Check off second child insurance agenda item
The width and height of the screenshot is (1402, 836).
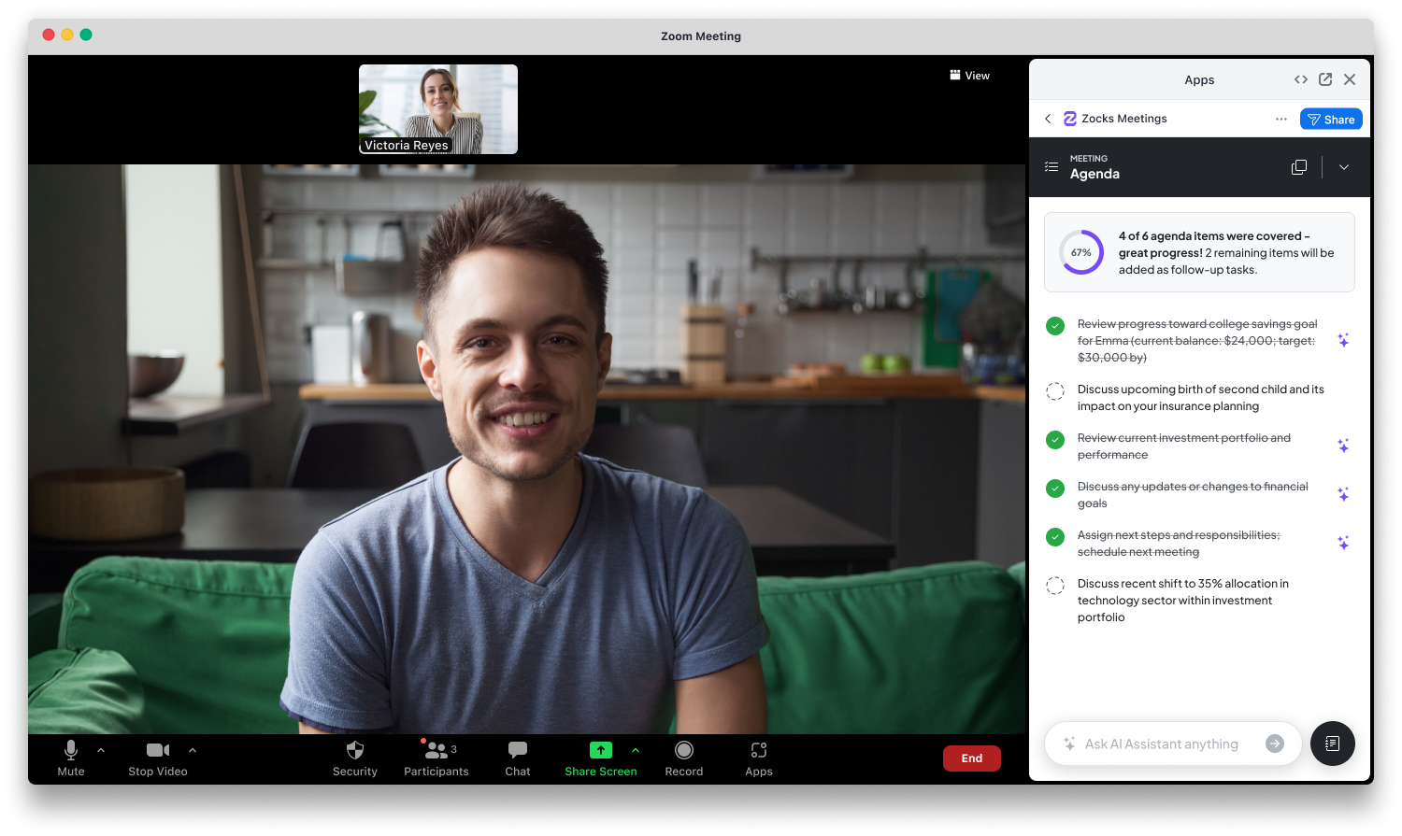pos(1055,391)
